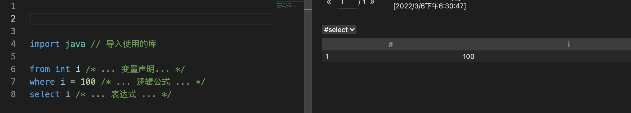Click the int type on line 6
The height and width of the screenshot is (113, 631).
coord(63,69)
